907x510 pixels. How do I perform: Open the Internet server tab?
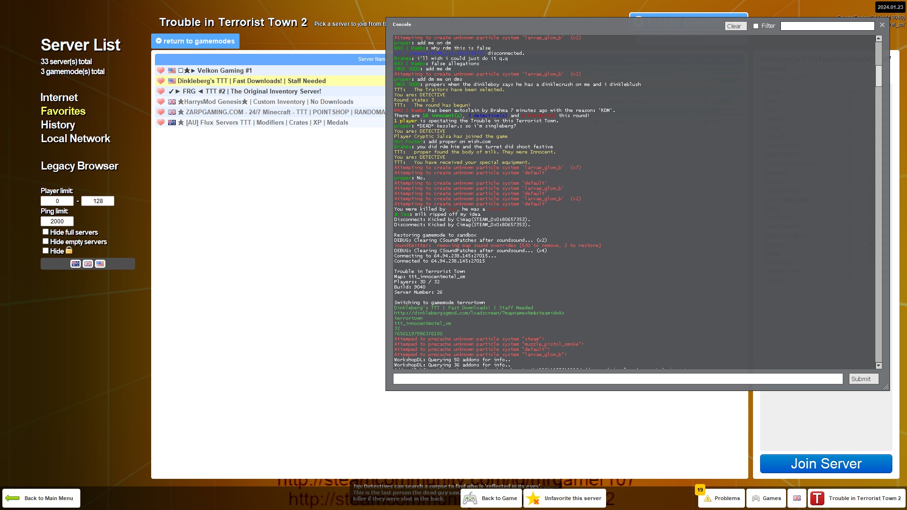tap(59, 97)
